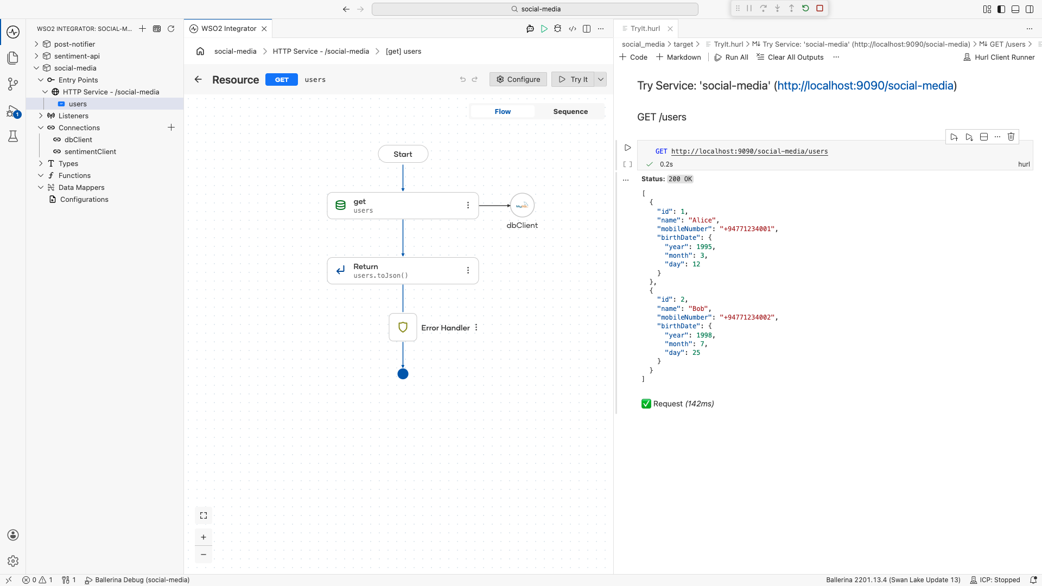Open Run and Debug activity icon
Viewport: 1042px width, 586px height.
pos(13,111)
